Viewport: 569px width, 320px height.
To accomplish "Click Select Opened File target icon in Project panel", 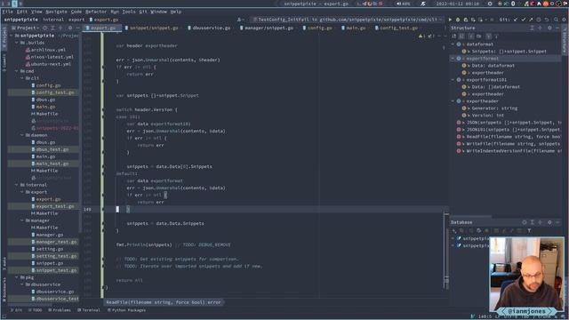I will pyautogui.click(x=45, y=28).
